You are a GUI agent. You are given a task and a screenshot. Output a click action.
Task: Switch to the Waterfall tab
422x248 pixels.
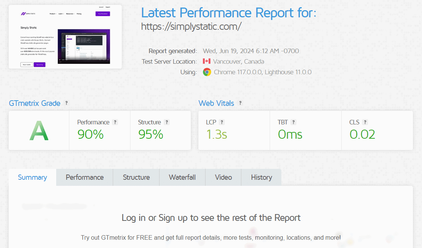pyautogui.click(x=182, y=177)
